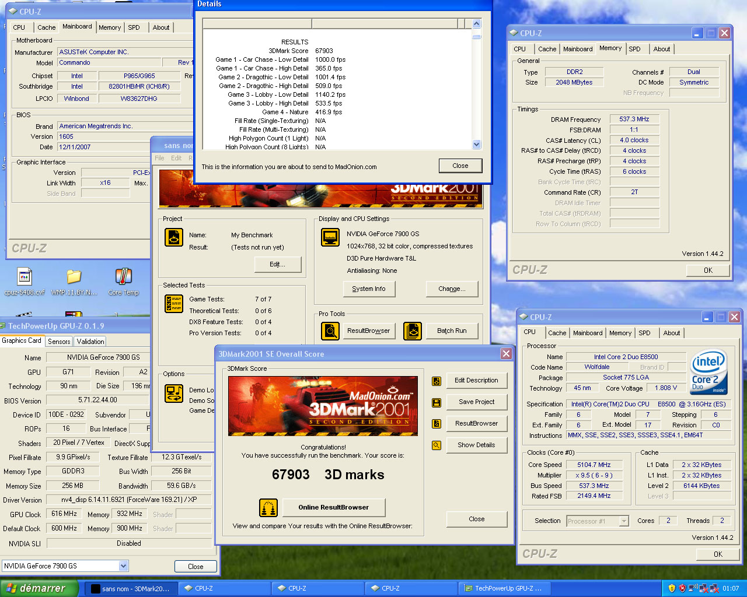This screenshot has width=747, height=597.
Task: Click OK in CPU-Z memory window
Action: [x=708, y=271]
